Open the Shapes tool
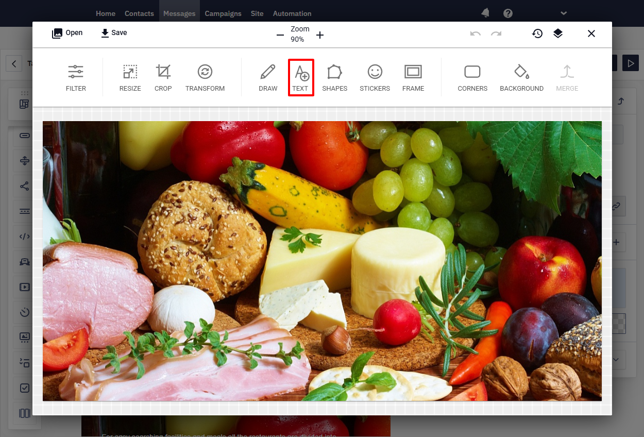644x437 pixels. click(335, 78)
